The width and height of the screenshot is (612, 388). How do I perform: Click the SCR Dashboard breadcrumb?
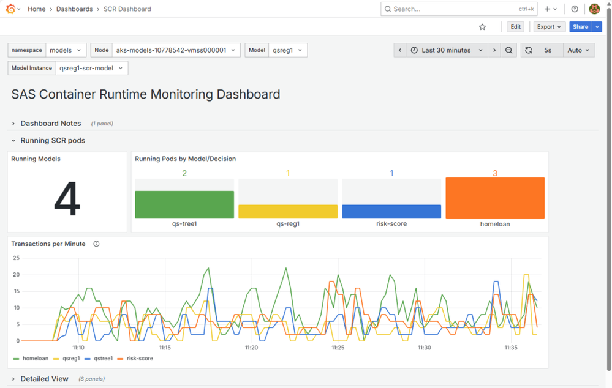[127, 9]
